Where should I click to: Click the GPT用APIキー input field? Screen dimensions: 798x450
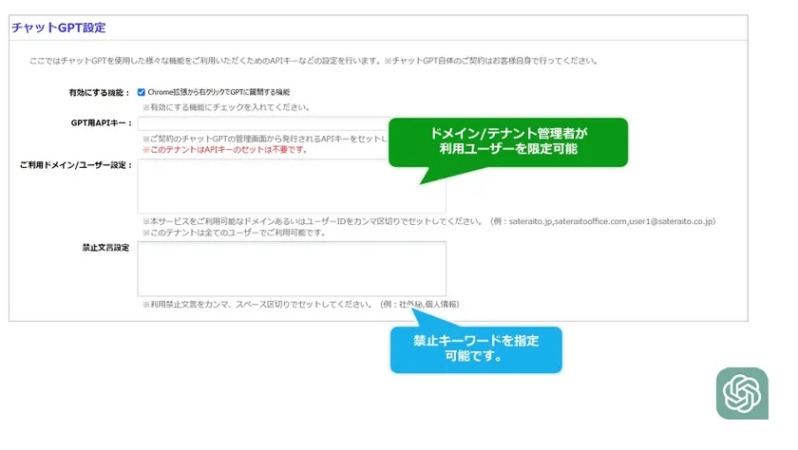click(265, 123)
